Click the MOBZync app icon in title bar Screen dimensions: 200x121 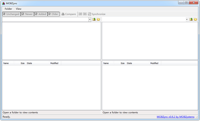pyautogui.click(x=3, y=3)
